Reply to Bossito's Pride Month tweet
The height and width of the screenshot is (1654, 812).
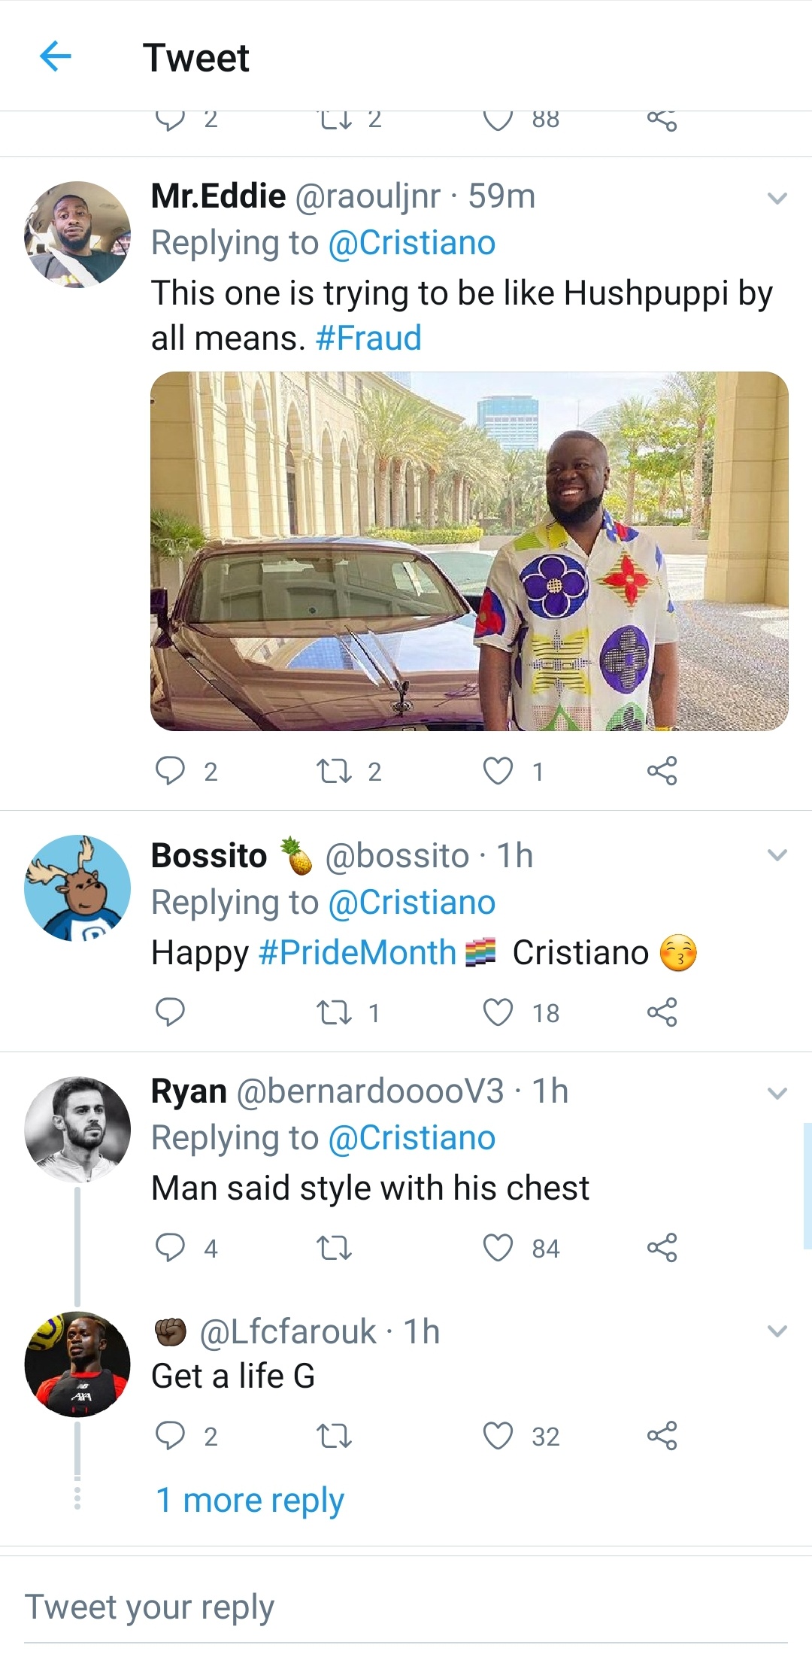click(x=170, y=1012)
